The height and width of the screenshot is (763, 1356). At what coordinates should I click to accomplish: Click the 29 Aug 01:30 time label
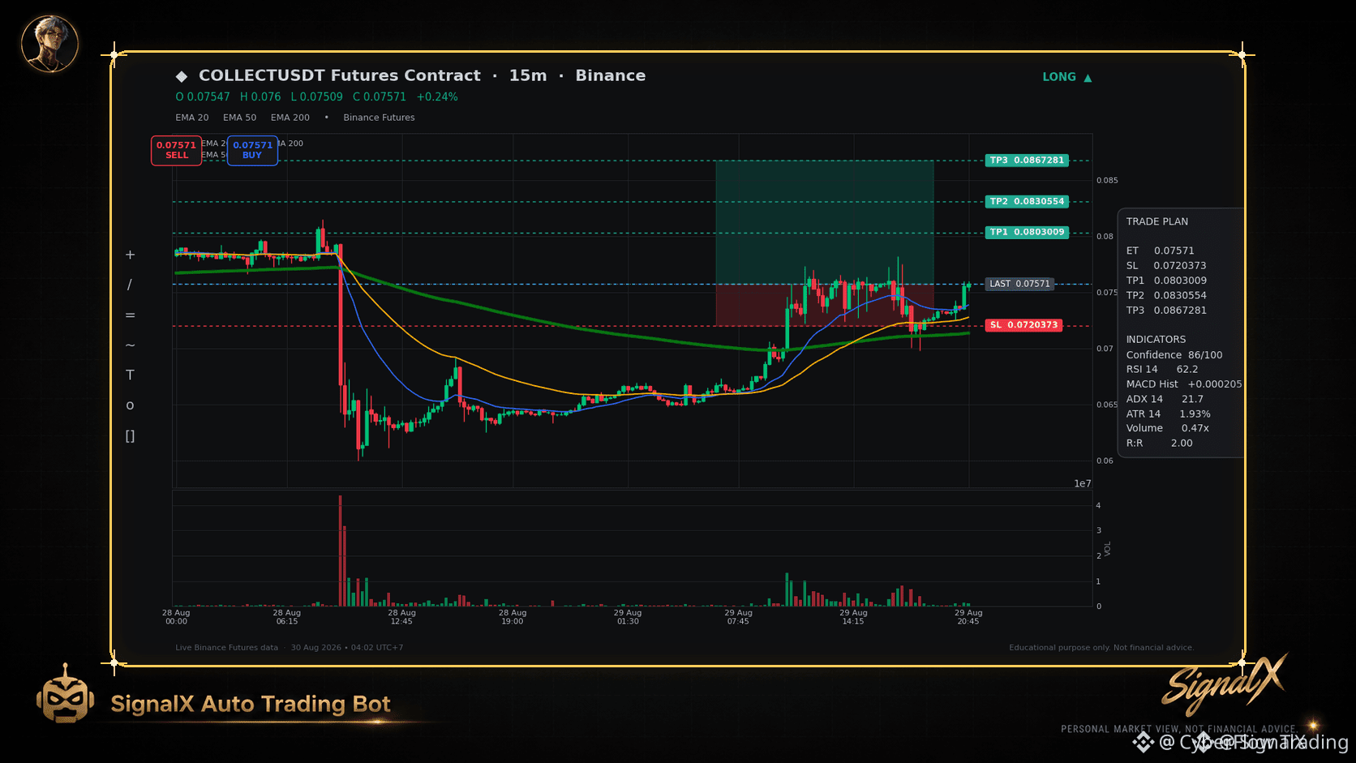(x=628, y=617)
